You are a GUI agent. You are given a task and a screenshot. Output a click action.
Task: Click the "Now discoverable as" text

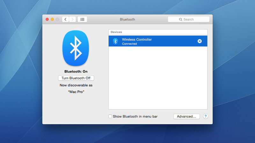click(x=76, y=85)
